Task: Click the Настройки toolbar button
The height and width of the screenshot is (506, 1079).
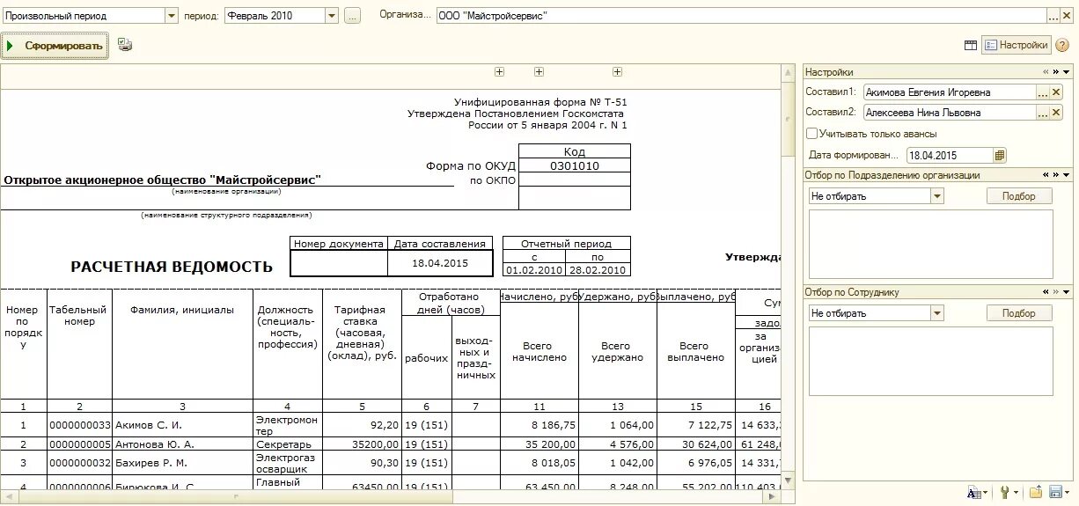Action: coord(1017,46)
